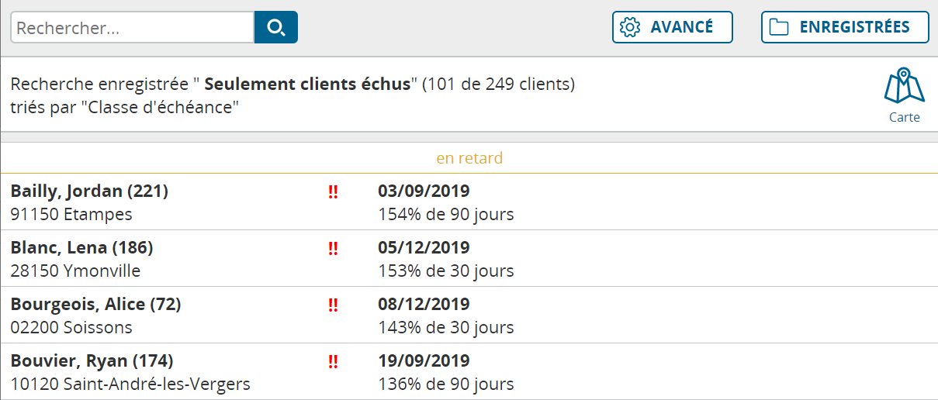938x400 pixels.
Task: Select client Bourgeois, Alice (72)
Action: pyautogui.click(x=469, y=315)
